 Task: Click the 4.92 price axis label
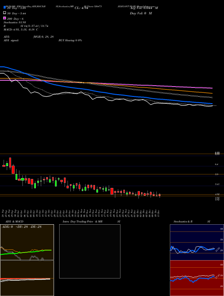click(x=217, y=194)
